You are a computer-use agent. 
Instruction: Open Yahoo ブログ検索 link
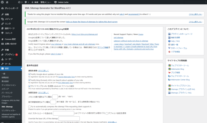pyautogui.click(x=175, y=72)
